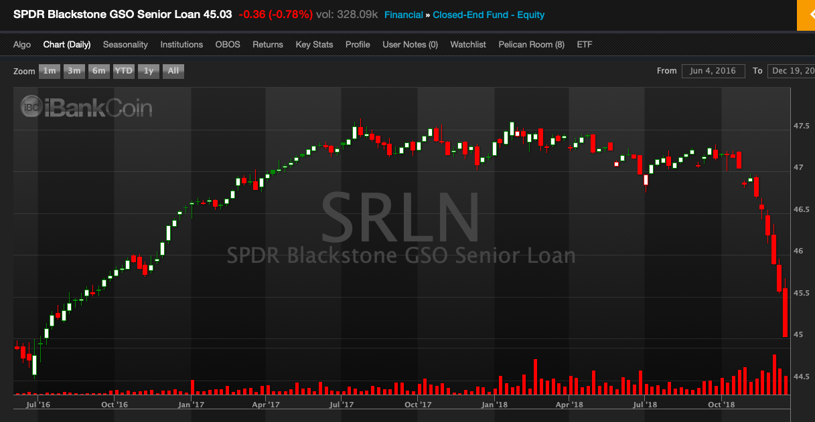Screen dimensions: 815x422
Task: Open the ETF tab
Action: [x=585, y=45]
